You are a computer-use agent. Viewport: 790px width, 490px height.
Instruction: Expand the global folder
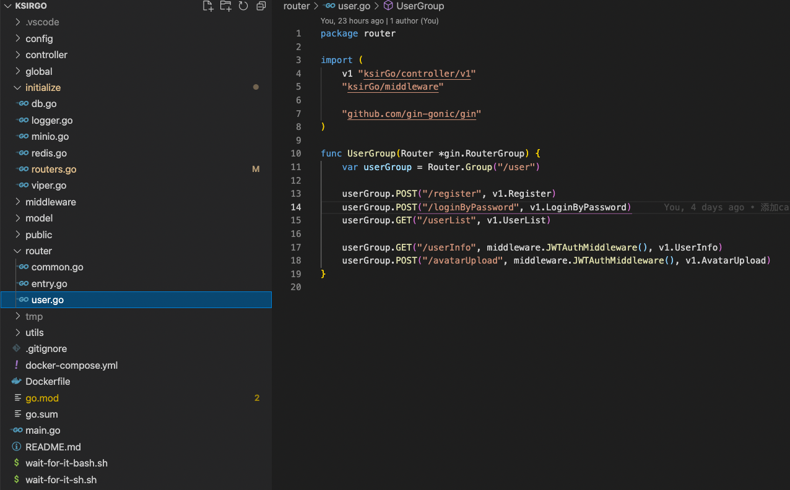tap(17, 71)
